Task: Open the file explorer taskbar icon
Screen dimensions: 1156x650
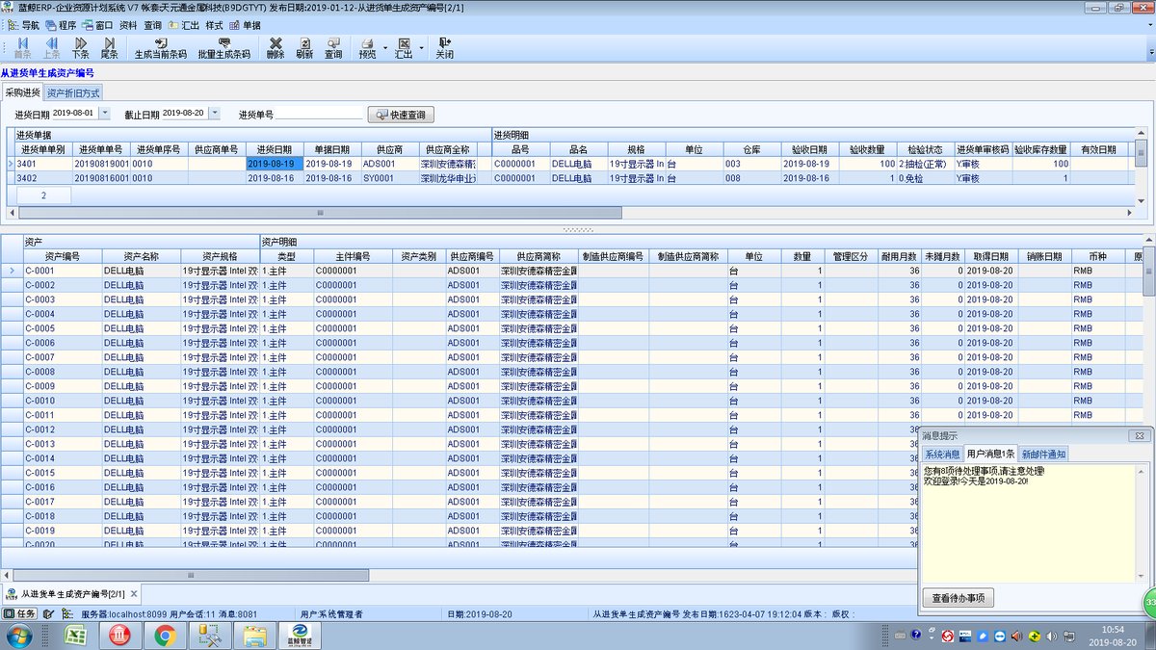Action: click(253, 636)
